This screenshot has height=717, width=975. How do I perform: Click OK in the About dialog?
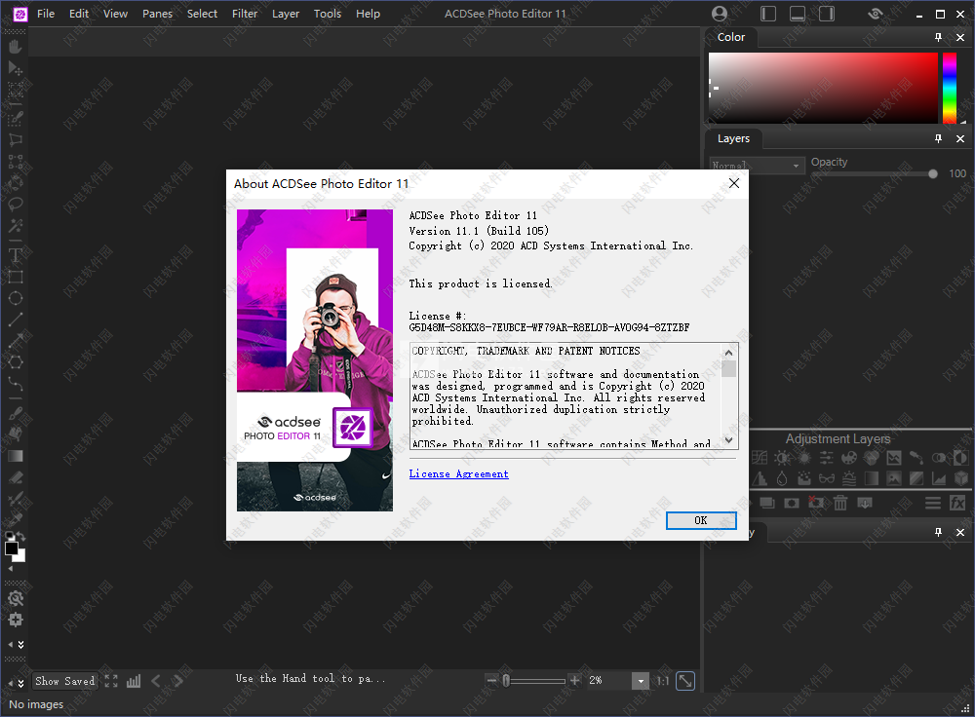[x=701, y=520]
